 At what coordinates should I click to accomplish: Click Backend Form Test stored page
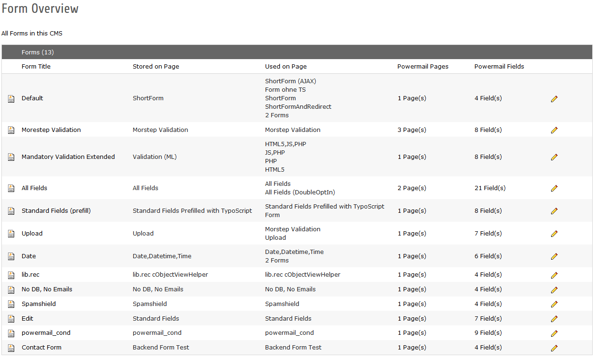tap(161, 348)
